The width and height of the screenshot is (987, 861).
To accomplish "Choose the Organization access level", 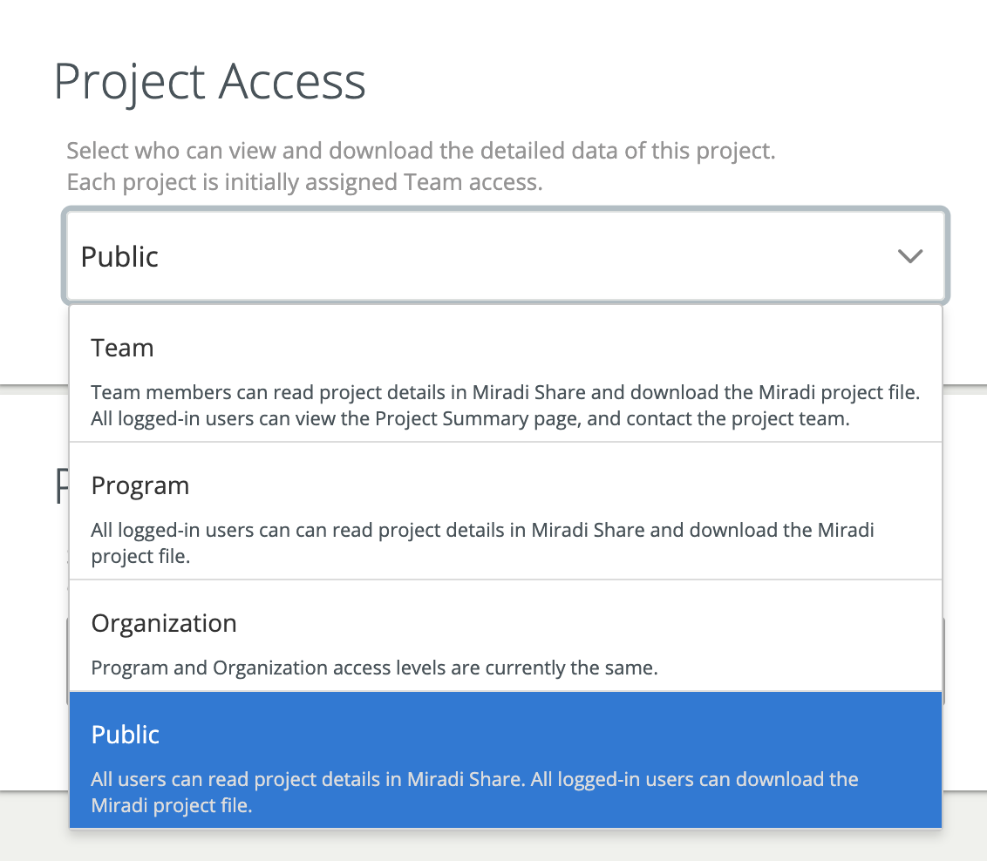I will coord(164,624).
